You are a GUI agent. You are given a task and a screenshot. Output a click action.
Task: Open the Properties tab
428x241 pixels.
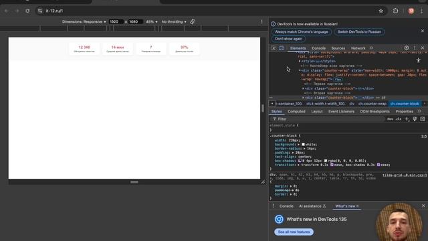[x=404, y=112]
